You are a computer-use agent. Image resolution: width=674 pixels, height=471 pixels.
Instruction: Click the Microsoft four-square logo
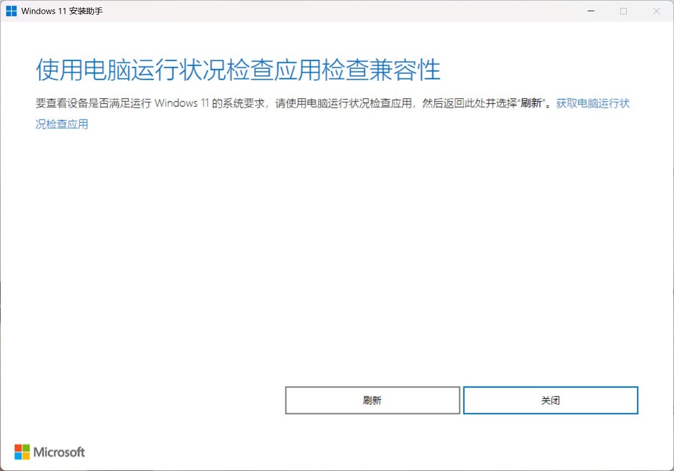(x=22, y=451)
